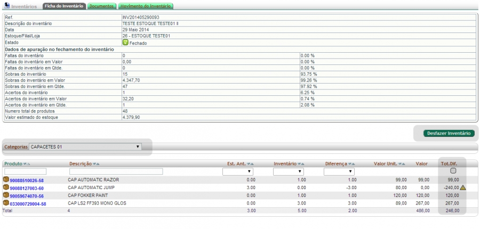480x229 pixels.
Task: Open product link 90088510026-58
Action: click(27, 181)
